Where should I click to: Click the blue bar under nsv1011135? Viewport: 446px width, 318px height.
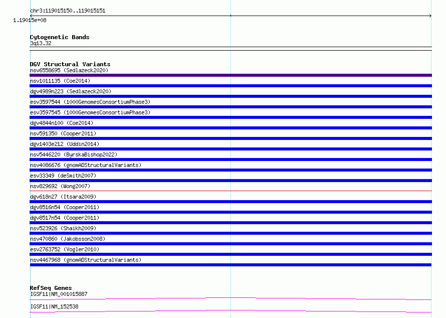tap(231, 86)
